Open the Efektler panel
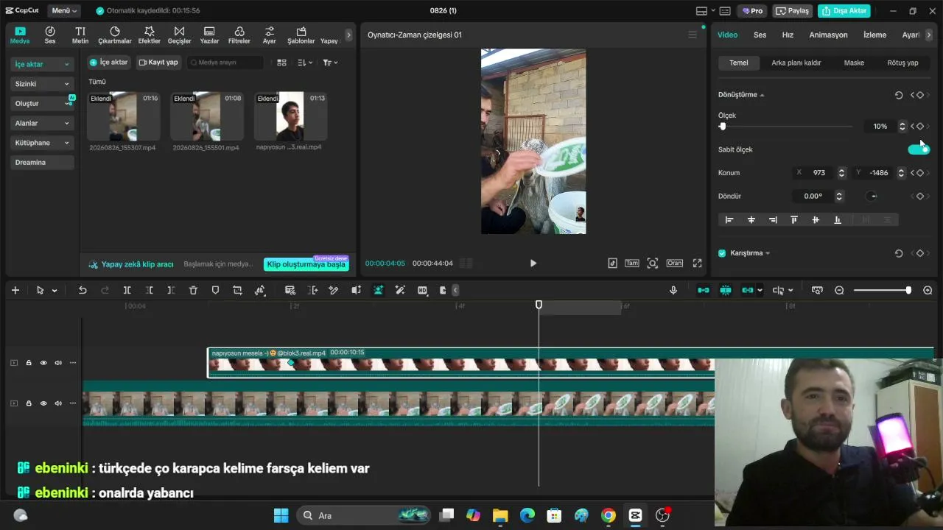The height and width of the screenshot is (530, 943). click(150, 35)
